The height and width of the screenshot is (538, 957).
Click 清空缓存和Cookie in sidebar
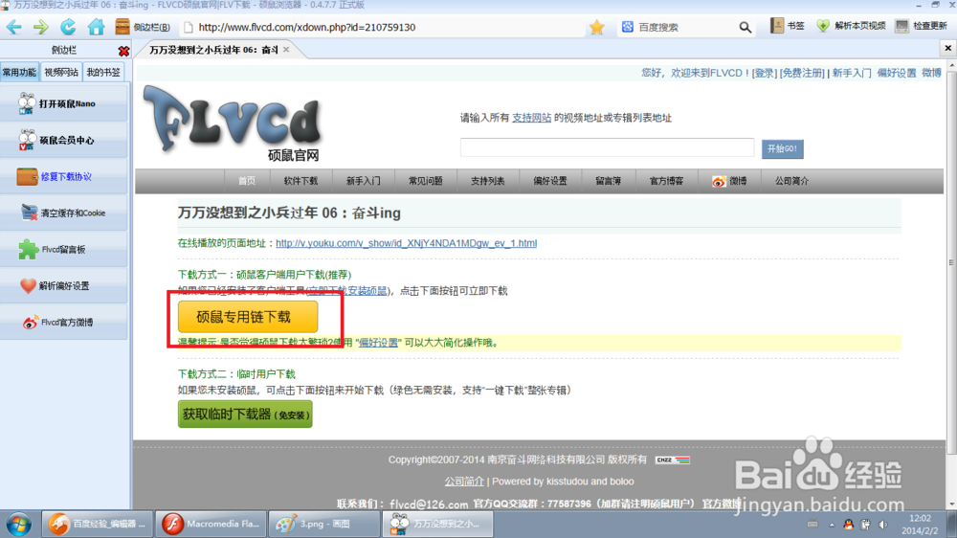tap(64, 213)
